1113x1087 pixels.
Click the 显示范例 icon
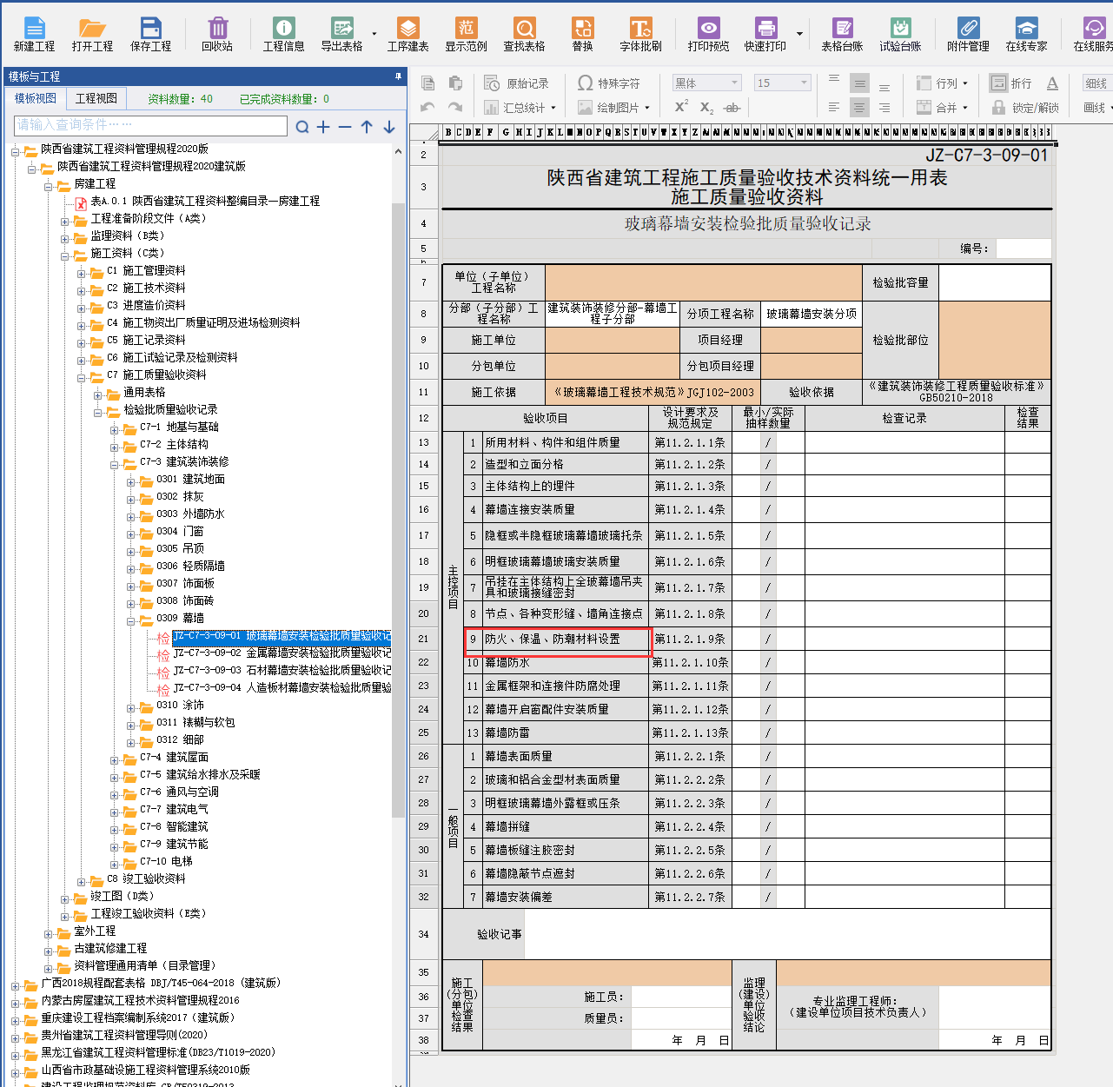point(466,35)
